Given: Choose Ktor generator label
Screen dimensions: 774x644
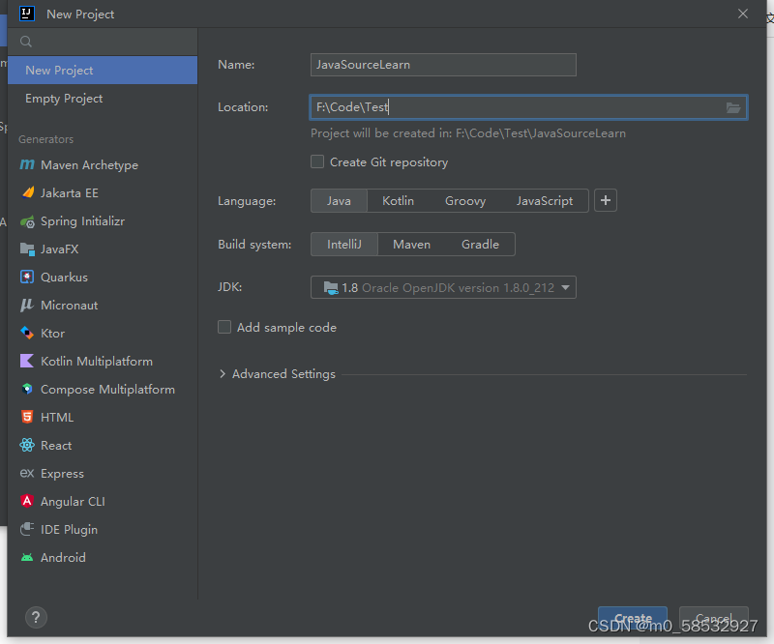Looking at the screenshot, I should point(53,334).
